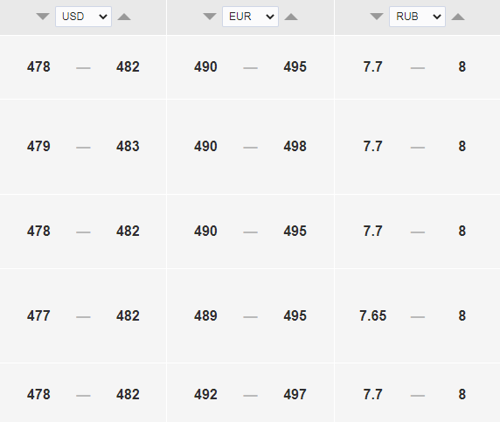Viewport: 500px width, 422px height.
Task: Sort USD column descending with down arrow
Action: (x=43, y=17)
